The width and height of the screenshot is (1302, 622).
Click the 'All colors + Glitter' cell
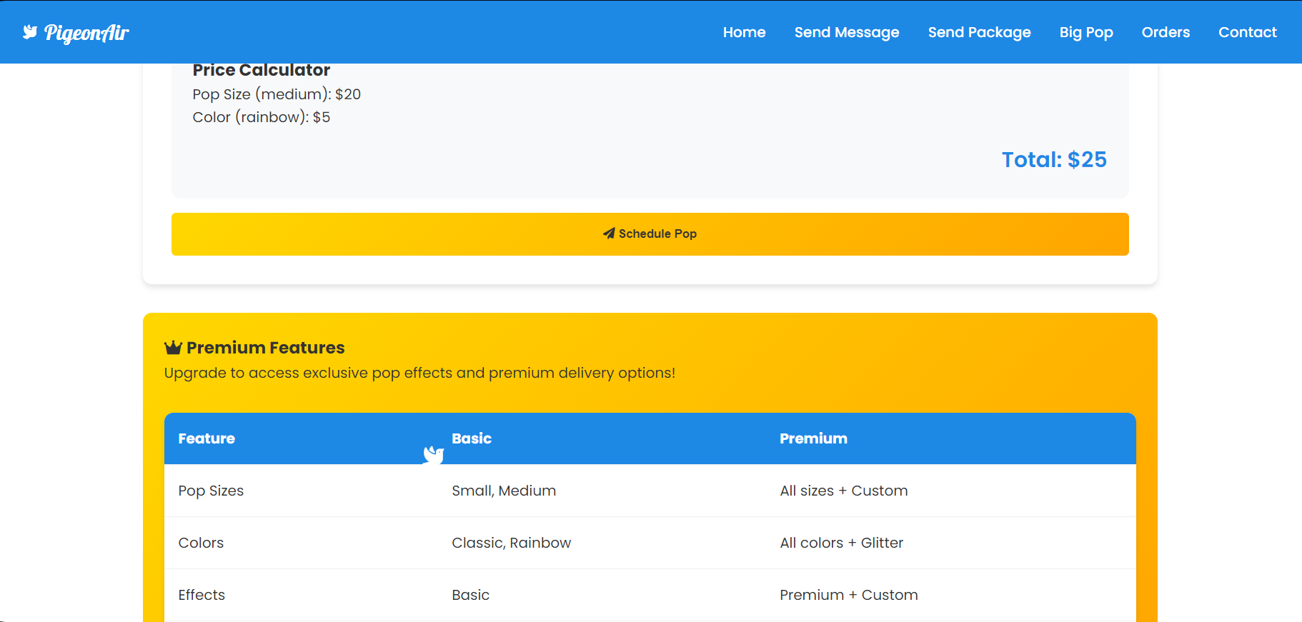[842, 543]
